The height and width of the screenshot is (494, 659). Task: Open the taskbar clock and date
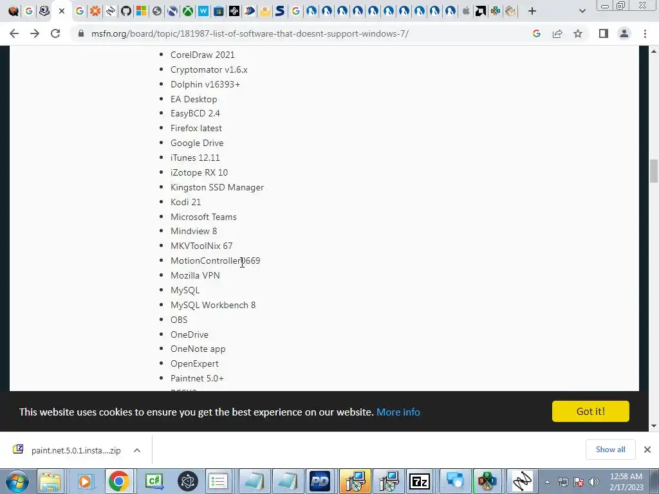tap(626, 482)
